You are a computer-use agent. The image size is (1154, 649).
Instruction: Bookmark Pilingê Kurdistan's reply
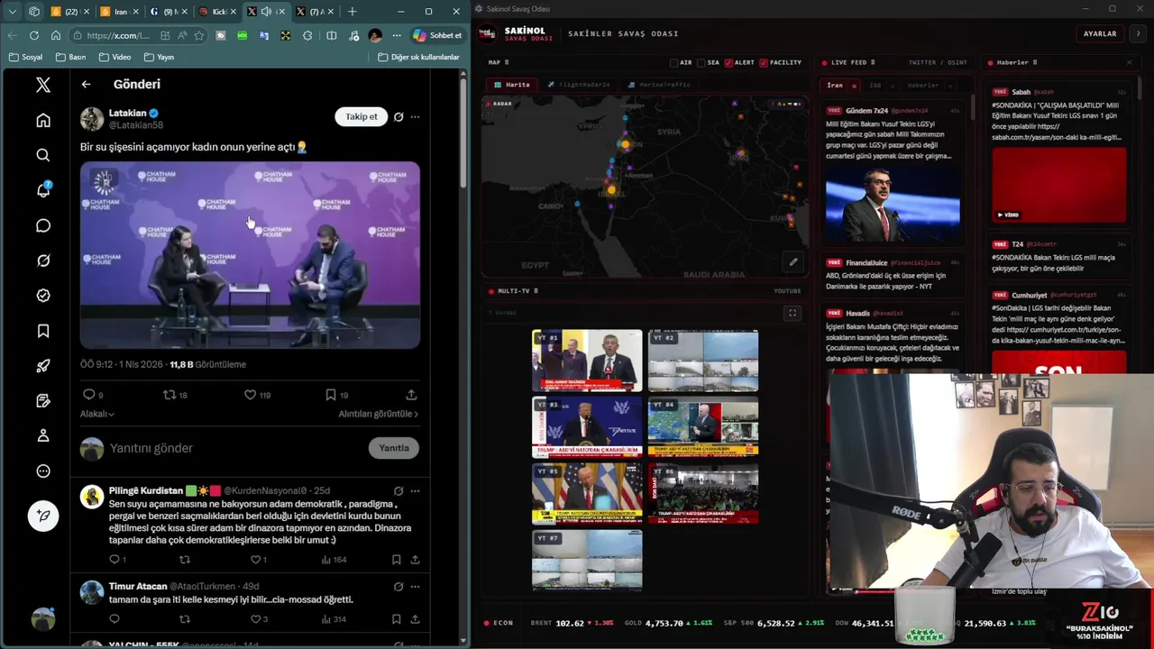(396, 560)
